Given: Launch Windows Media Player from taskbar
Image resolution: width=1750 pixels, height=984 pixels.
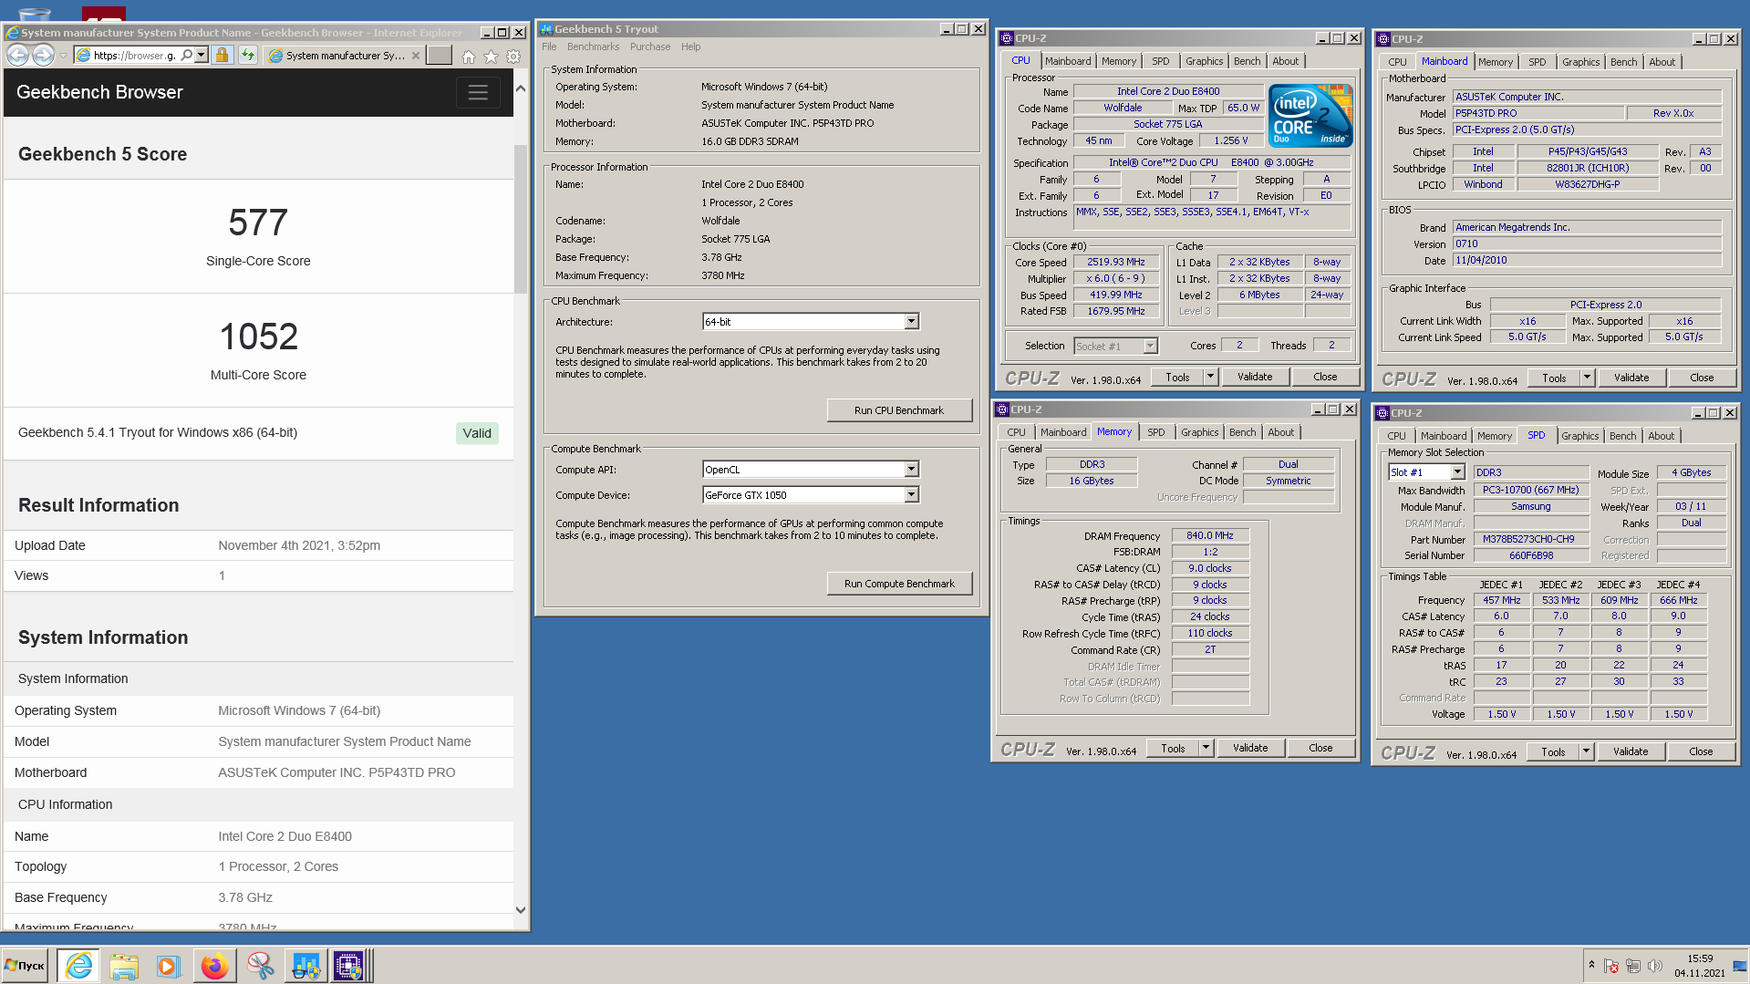Looking at the screenshot, I should (169, 966).
